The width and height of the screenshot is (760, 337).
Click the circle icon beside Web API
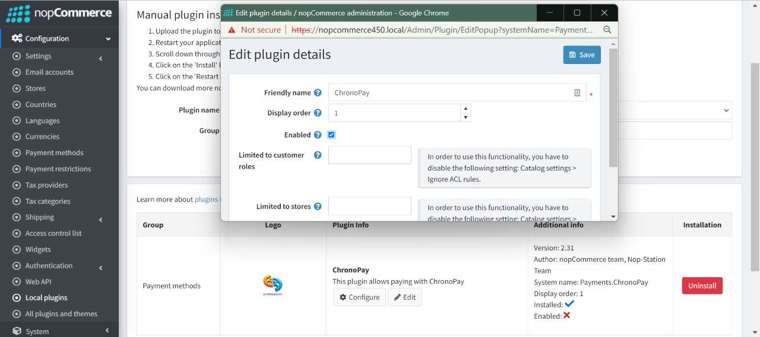pos(17,282)
